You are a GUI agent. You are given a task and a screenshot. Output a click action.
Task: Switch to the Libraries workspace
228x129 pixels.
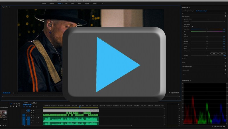[x=95, y=3]
